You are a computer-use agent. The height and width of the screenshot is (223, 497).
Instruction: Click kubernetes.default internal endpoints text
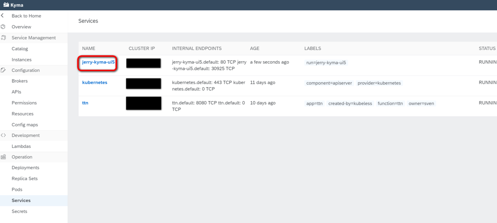pyautogui.click(x=208, y=86)
